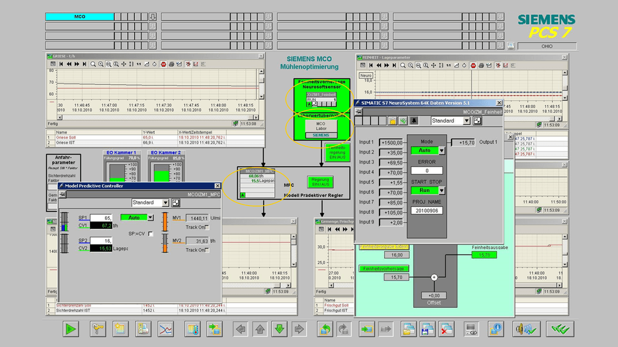Click the green down arrow navigation icon
The image size is (618, 347).
(x=280, y=329)
